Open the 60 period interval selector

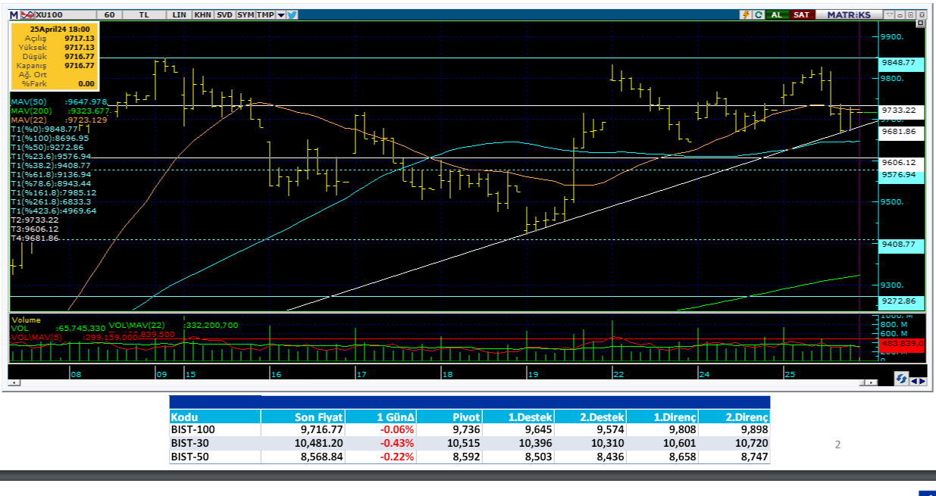(110, 14)
